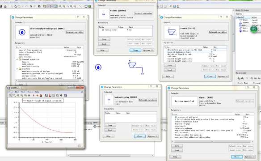Click the rightmost icon in the AMEPlot toolbar

click(66, 95)
